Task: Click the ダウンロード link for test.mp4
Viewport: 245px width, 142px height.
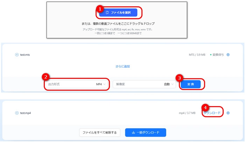Action: pos(212,113)
